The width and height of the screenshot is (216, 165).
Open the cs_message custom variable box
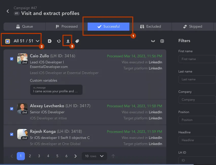(x=56, y=90)
